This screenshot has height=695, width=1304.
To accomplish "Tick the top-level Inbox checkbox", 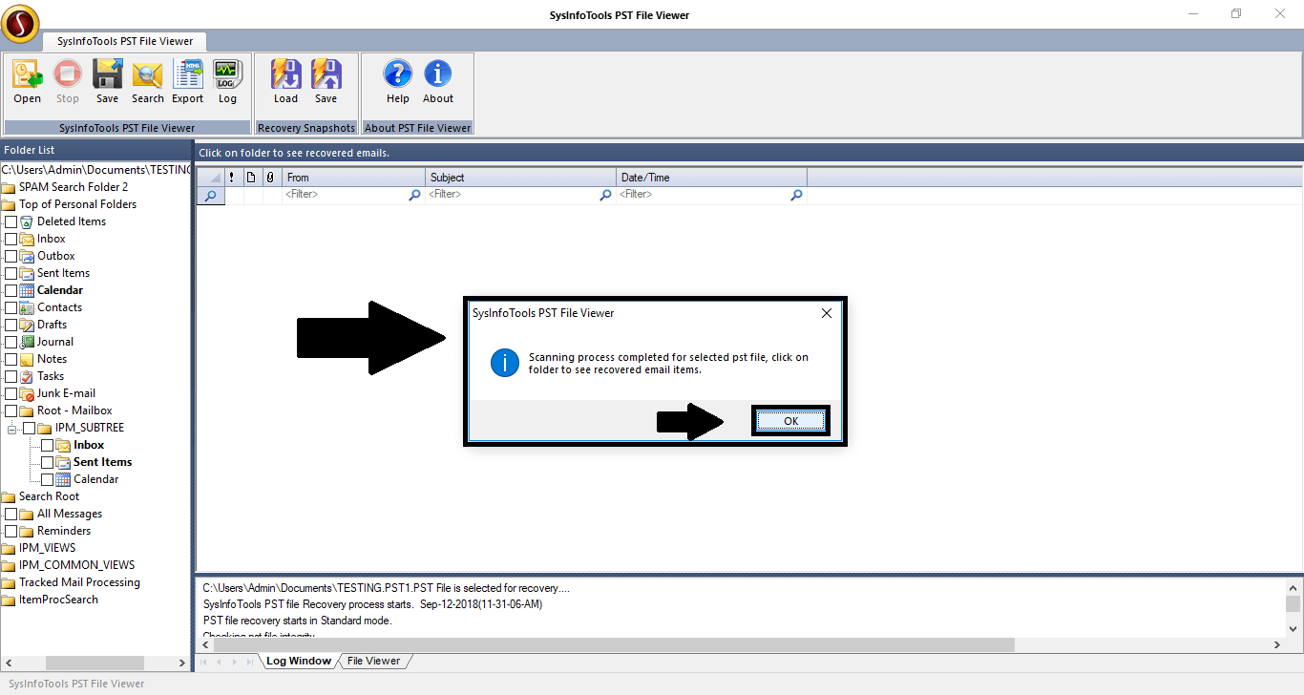I will click(x=11, y=240).
